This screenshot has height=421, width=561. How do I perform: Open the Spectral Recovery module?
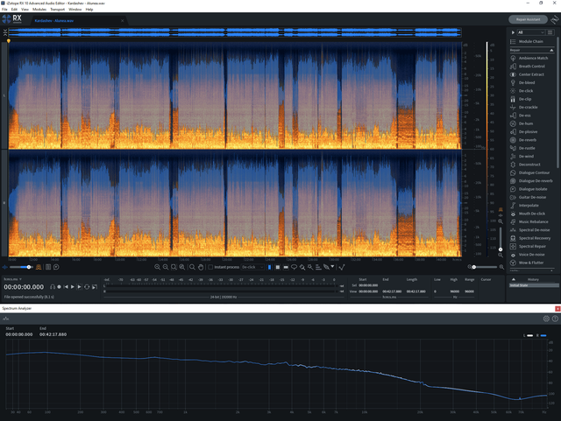coord(530,238)
